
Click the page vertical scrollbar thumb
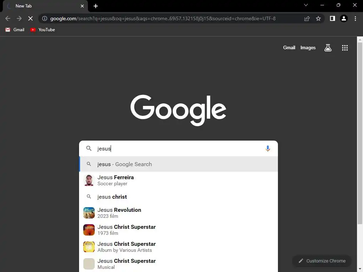tap(360, 133)
